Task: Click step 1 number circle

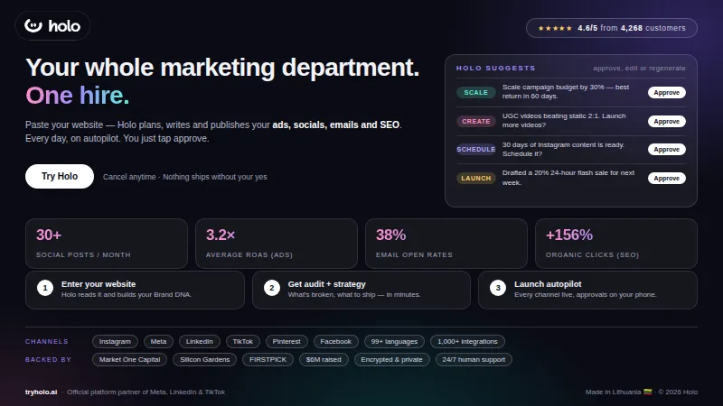Action: point(45,288)
